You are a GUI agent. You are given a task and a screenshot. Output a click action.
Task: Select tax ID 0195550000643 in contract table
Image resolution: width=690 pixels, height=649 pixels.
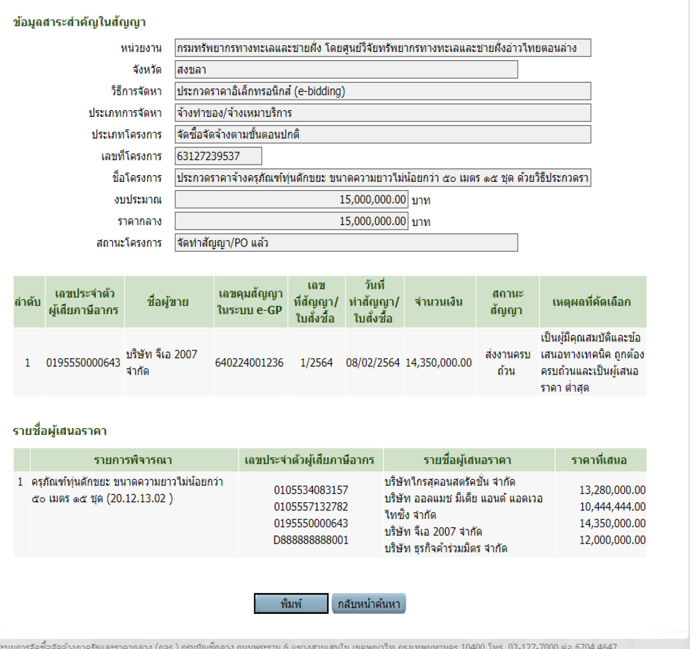pyautogui.click(x=83, y=363)
